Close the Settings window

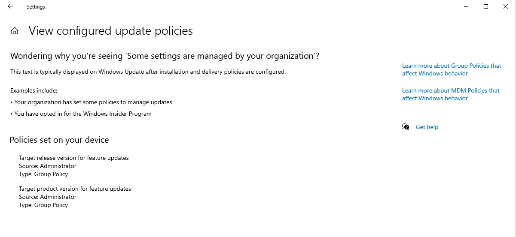(x=506, y=6)
